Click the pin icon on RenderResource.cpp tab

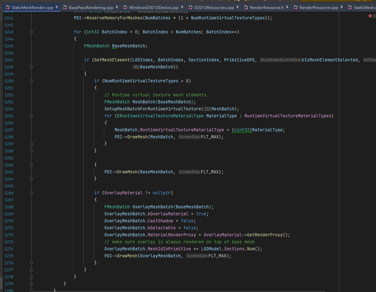342,7
